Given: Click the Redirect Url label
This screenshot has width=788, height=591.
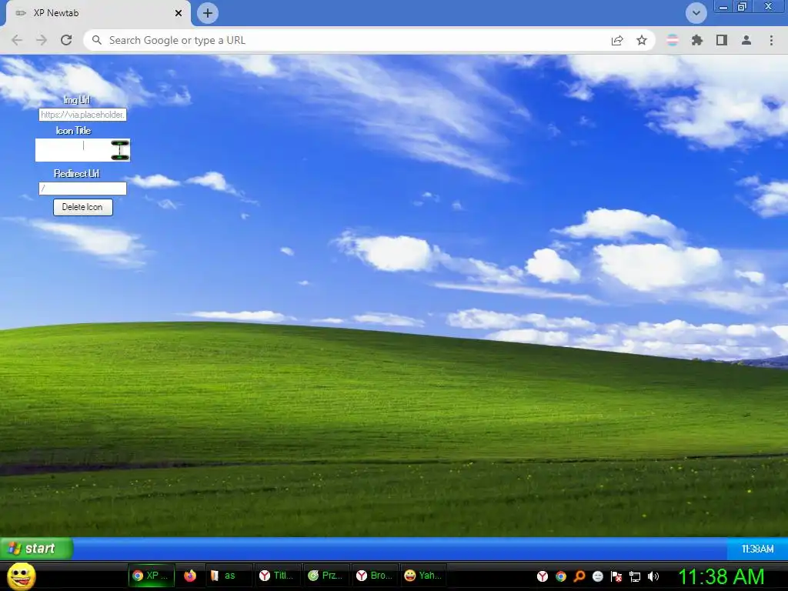Looking at the screenshot, I should [x=76, y=173].
